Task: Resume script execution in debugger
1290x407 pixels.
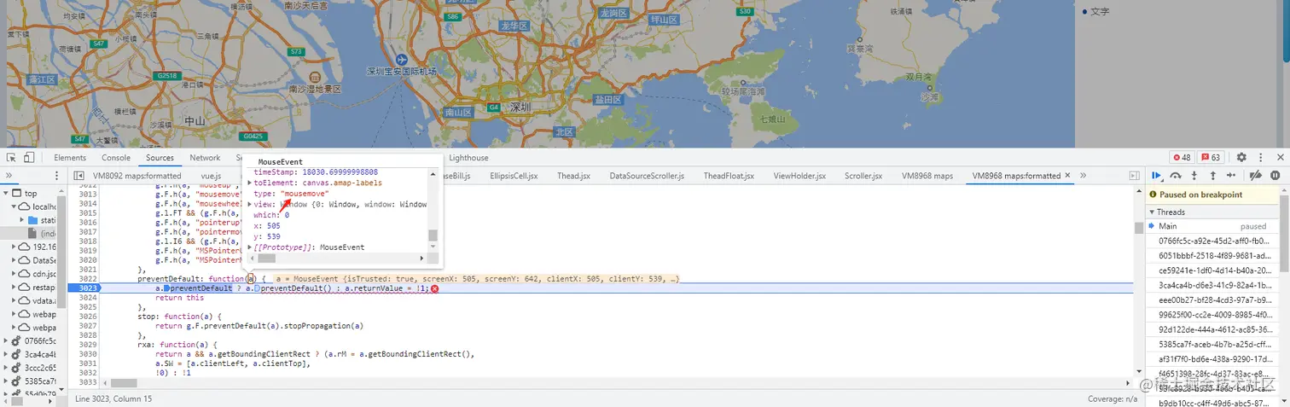Action: [1157, 176]
